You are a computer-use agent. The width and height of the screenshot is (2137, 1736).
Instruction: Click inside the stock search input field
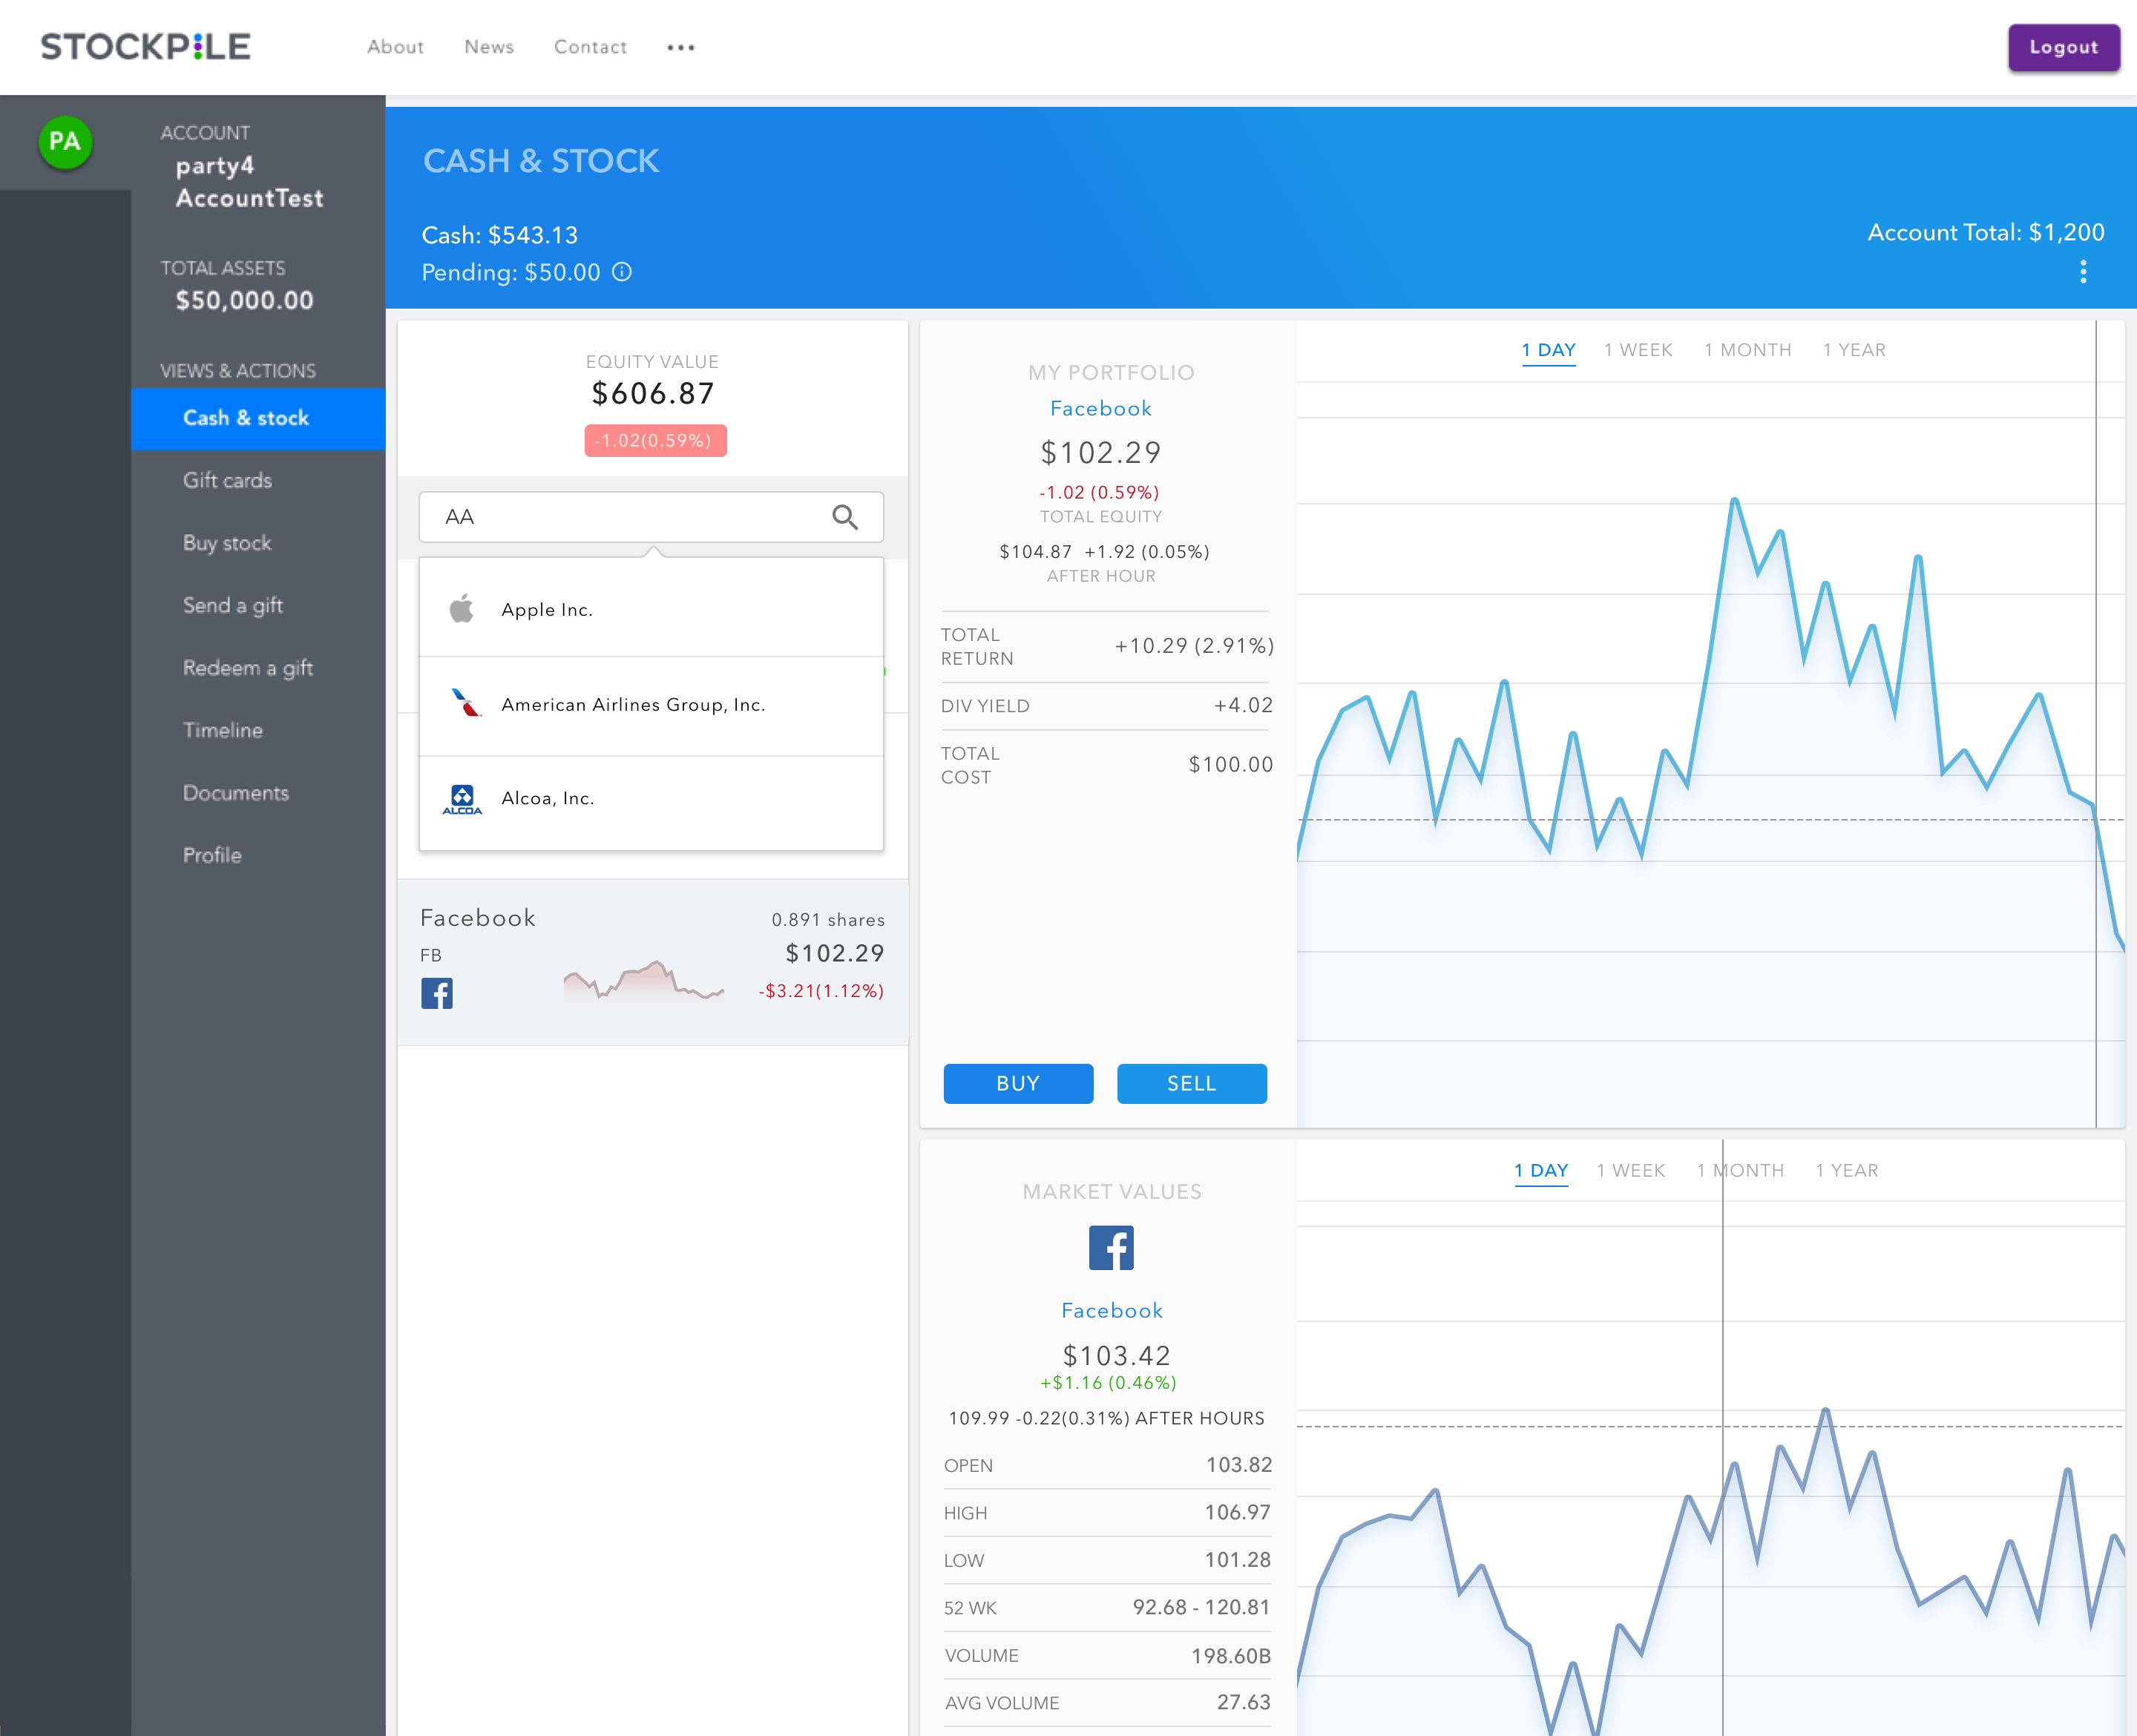coord(620,517)
